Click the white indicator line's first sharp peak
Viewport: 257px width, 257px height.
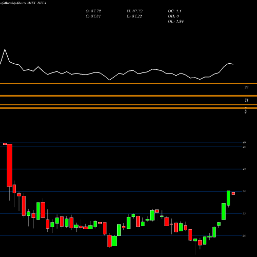tap(5, 49)
